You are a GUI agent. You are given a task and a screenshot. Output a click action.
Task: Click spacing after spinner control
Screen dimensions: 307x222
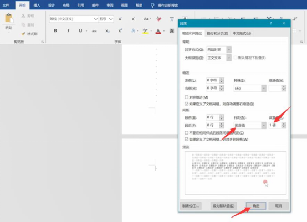(x=222, y=125)
